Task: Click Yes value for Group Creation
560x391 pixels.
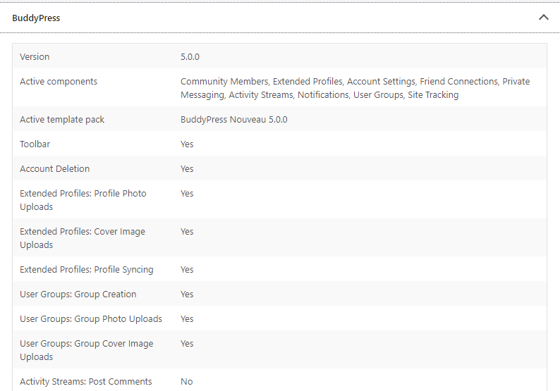Action: pyautogui.click(x=187, y=294)
